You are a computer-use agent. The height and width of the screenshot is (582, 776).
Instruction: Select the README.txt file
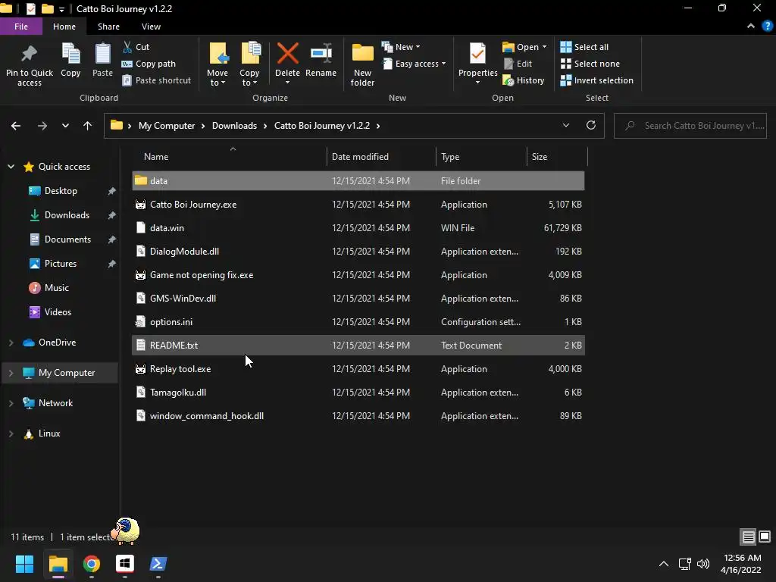tap(358, 346)
